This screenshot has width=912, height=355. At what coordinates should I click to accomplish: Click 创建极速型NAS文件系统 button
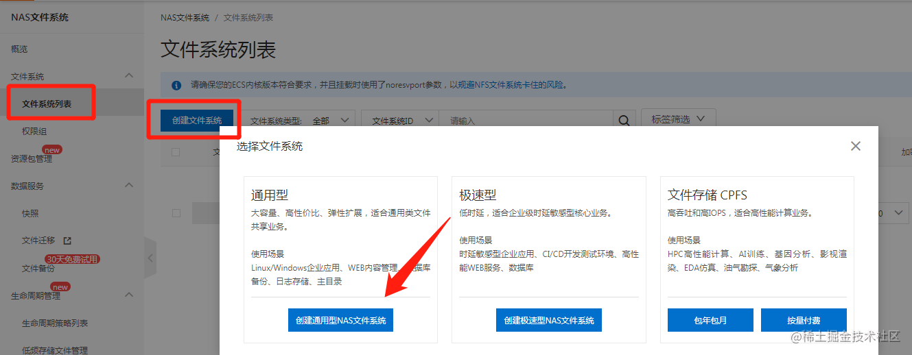pos(549,320)
